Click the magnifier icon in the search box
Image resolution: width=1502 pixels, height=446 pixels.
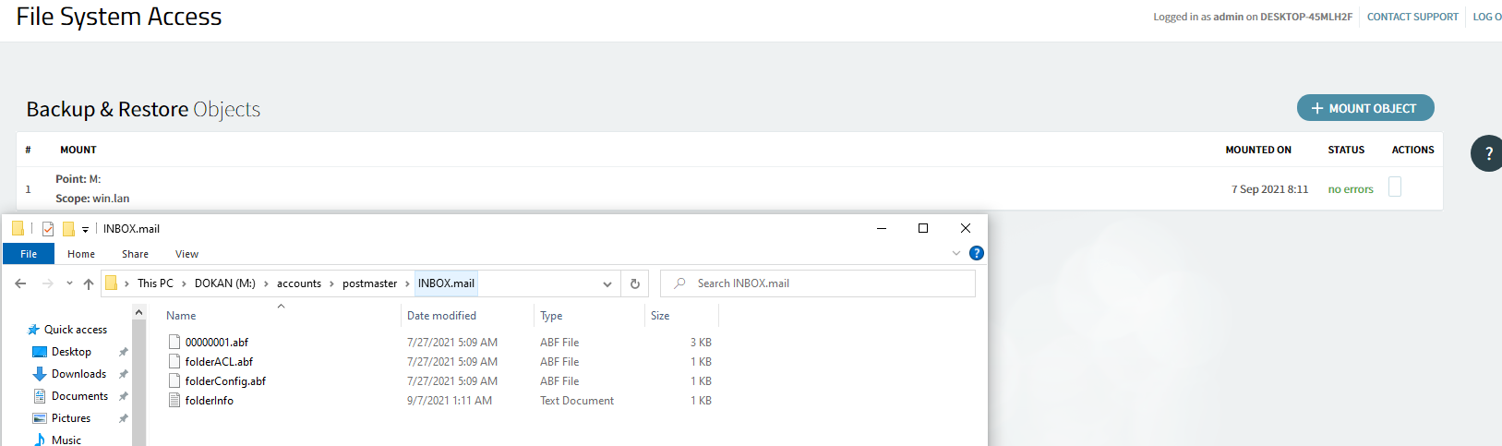click(x=679, y=283)
